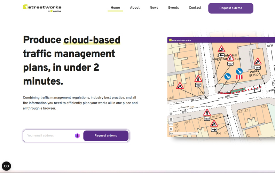Click the map layers icon

click(171, 129)
